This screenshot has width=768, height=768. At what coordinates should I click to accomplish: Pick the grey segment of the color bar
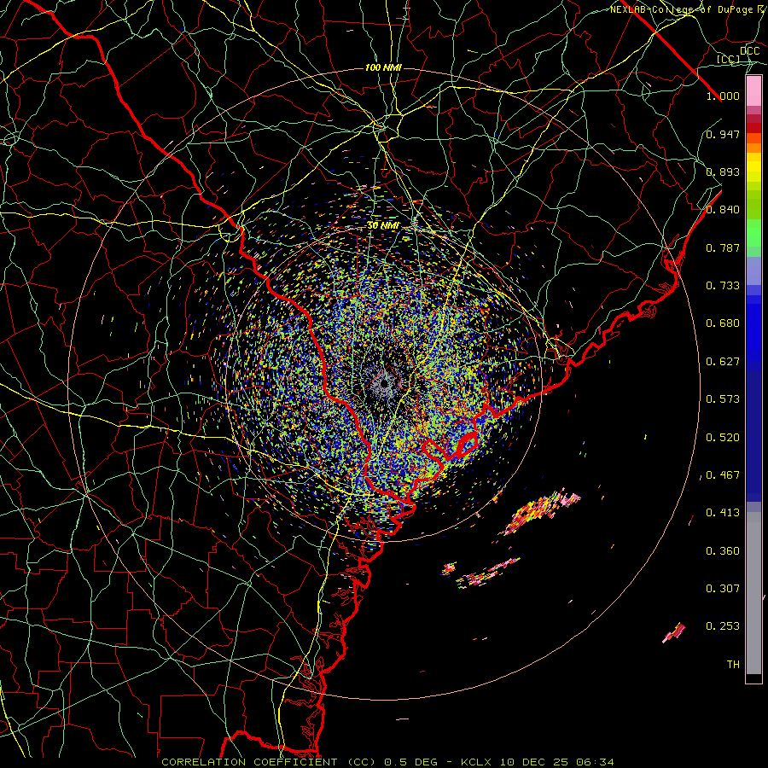tap(753, 593)
